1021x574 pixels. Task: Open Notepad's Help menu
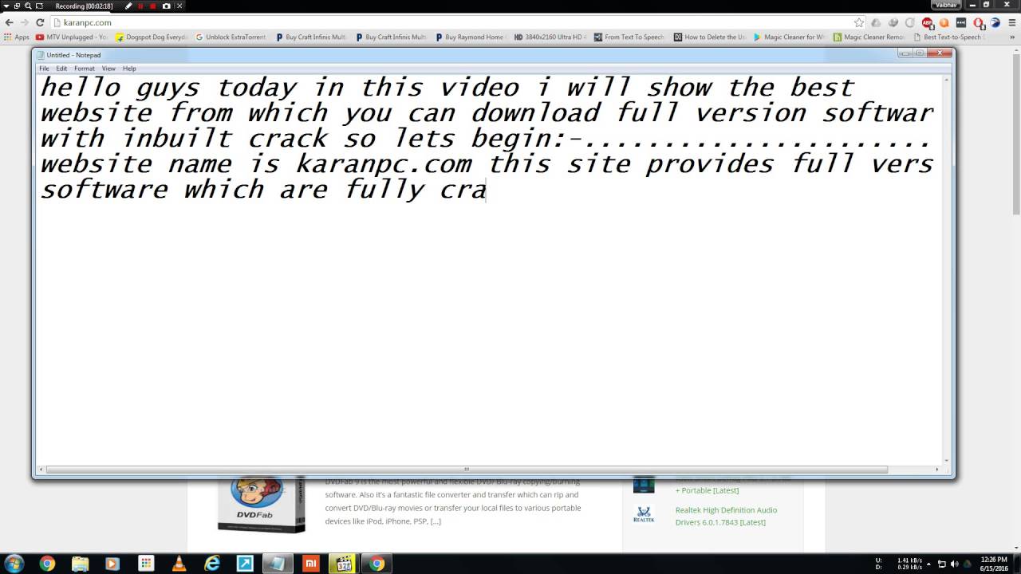[x=129, y=69]
